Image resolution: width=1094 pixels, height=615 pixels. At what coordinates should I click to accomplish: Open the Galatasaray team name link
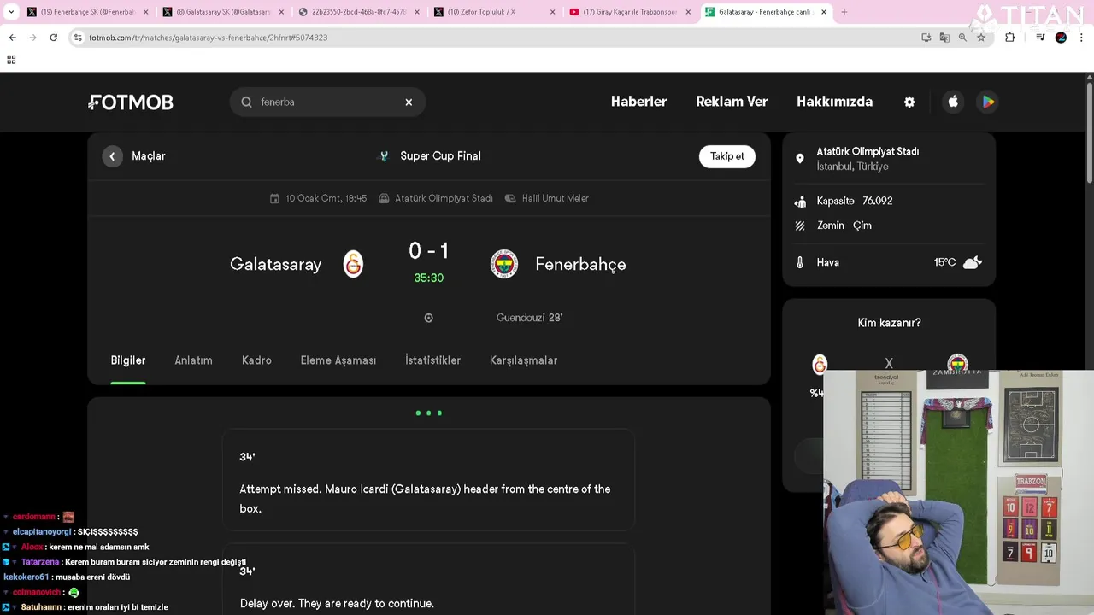[x=275, y=264]
